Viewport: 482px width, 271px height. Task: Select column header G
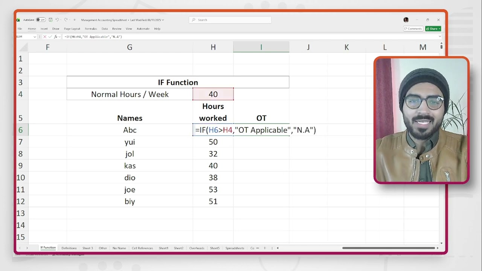tap(130, 47)
